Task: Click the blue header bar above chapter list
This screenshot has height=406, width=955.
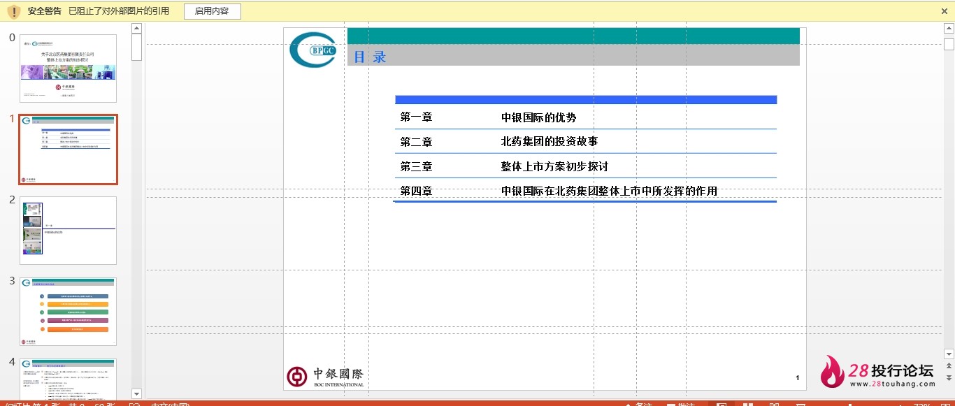Action: pyautogui.click(x=586, y=100)
